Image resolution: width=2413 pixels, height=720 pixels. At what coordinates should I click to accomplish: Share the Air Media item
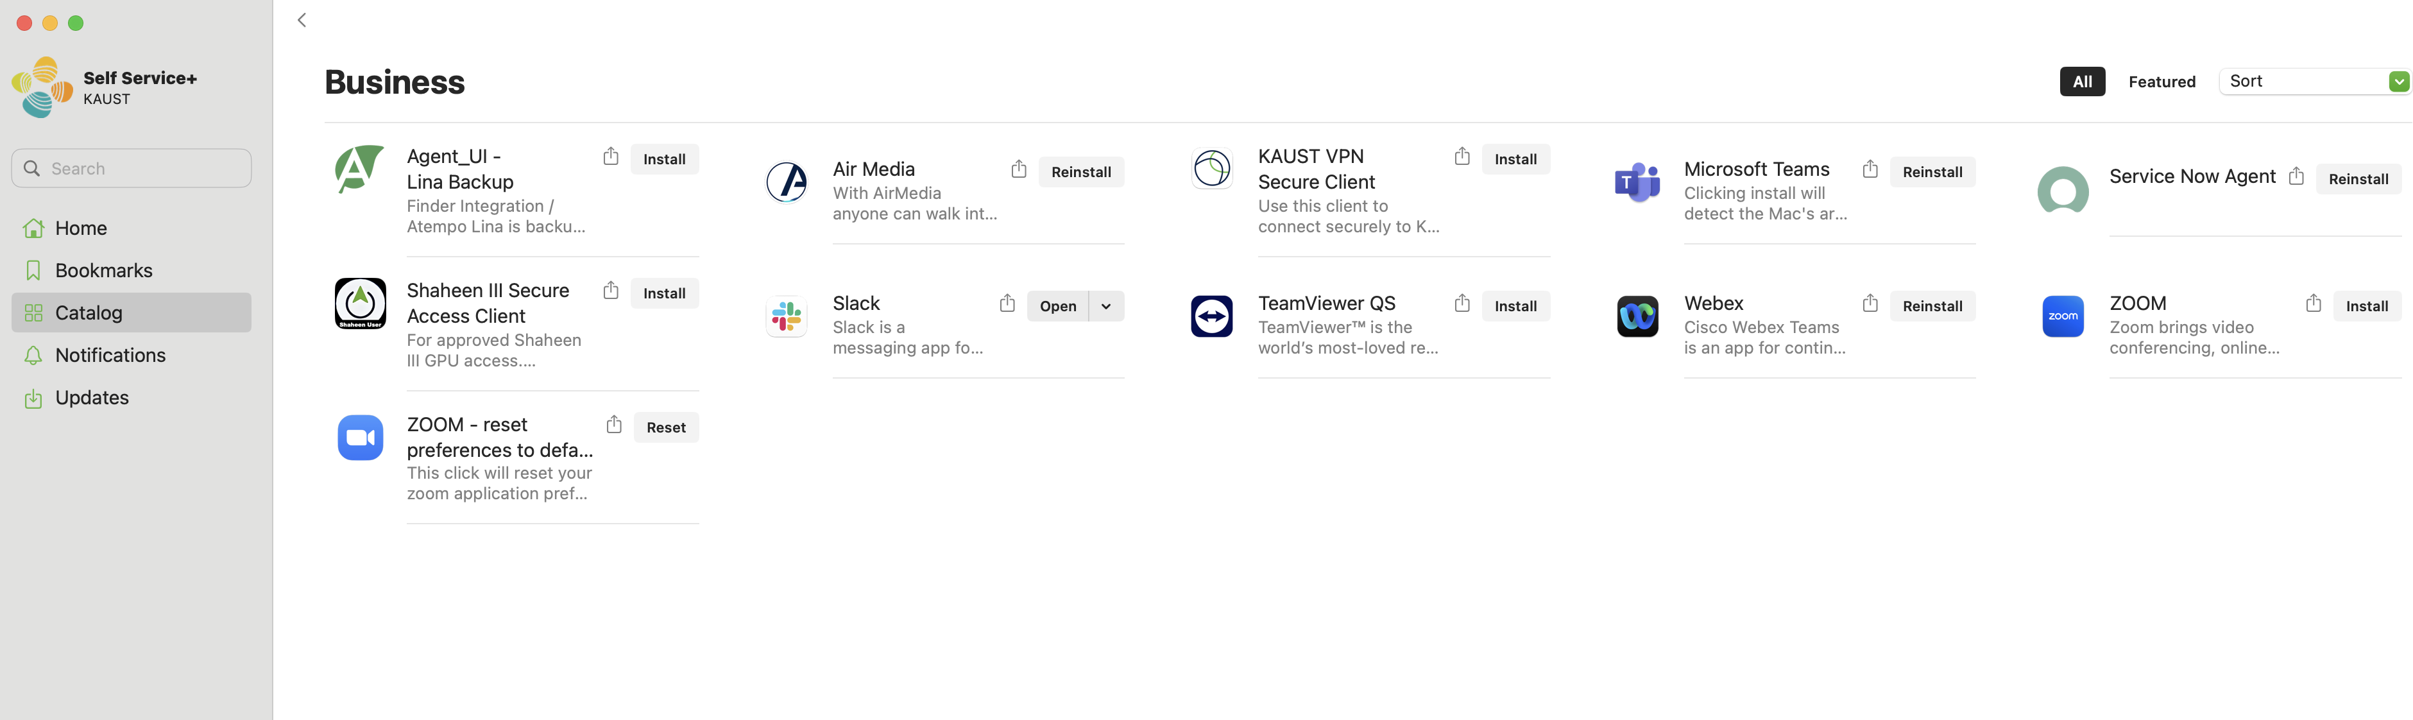point(1019,169)
